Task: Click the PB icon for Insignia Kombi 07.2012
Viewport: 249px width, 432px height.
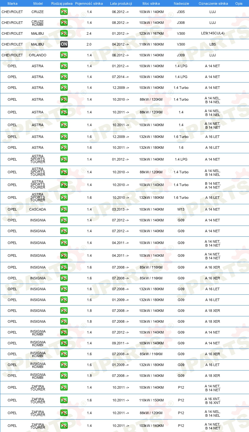Action: pyautogui.click(x=64, y=332)
